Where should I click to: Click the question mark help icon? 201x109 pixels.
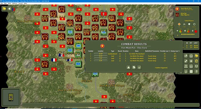pyautogui.click(x=196, y=72)
